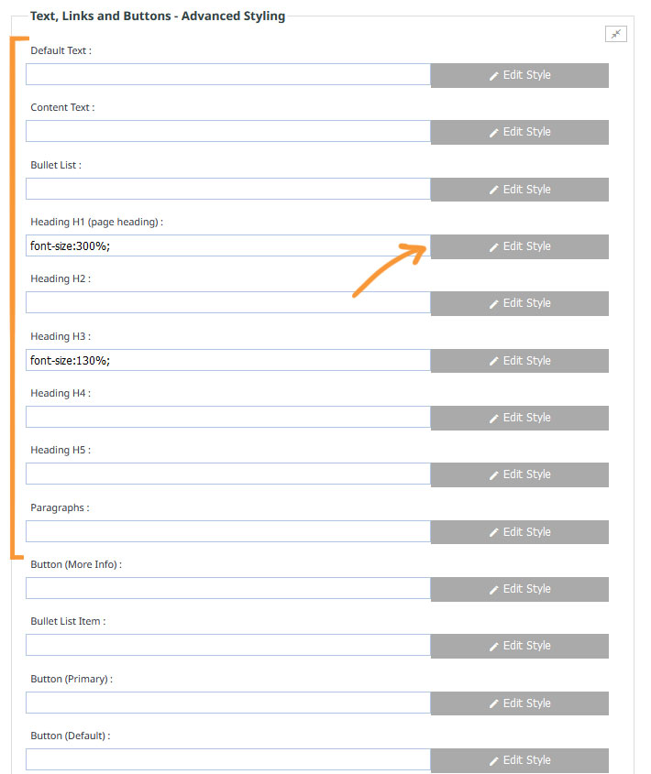This screenshot has height=774, width=651.
Task: Focus the Content Text style field
Action: click(228, 132)
